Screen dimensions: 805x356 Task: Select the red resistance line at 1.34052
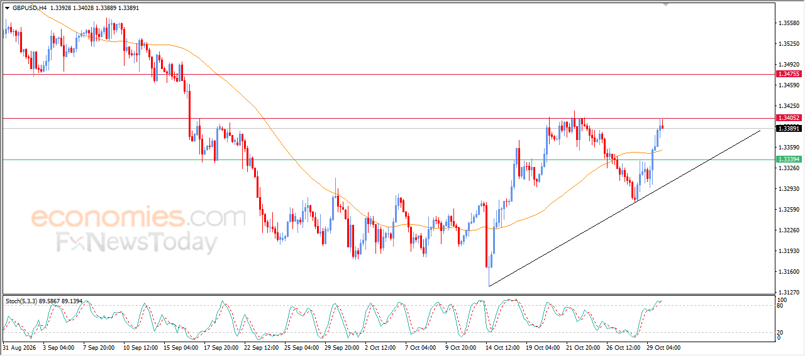coord(388,118)
